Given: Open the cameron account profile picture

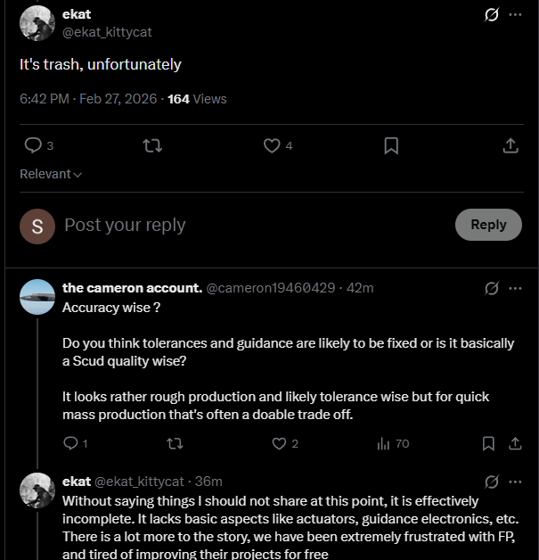Looking at the screenshot, I should coord(37,297).
